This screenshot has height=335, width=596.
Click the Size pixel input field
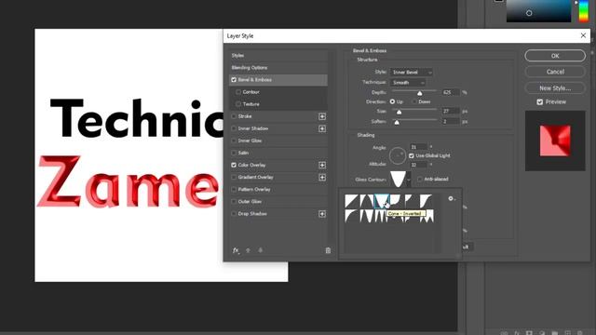tap(451, 111)
